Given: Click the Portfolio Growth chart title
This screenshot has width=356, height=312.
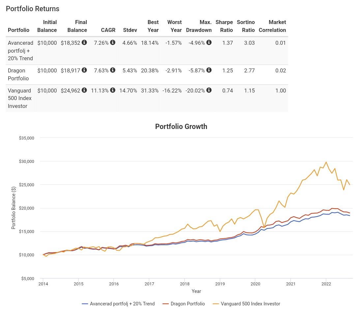Looking at the screenshot, I should pyautogui.click(x=181, y=127).
